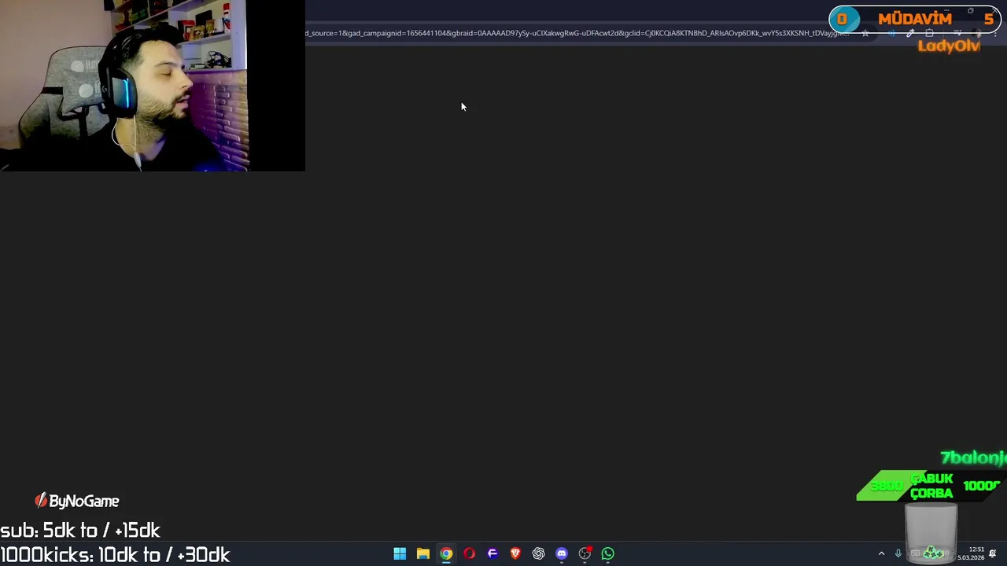This screenshot has width=1007, height=566.
Task: Open the notification bell in tray
Action: (x=993, y=553)
